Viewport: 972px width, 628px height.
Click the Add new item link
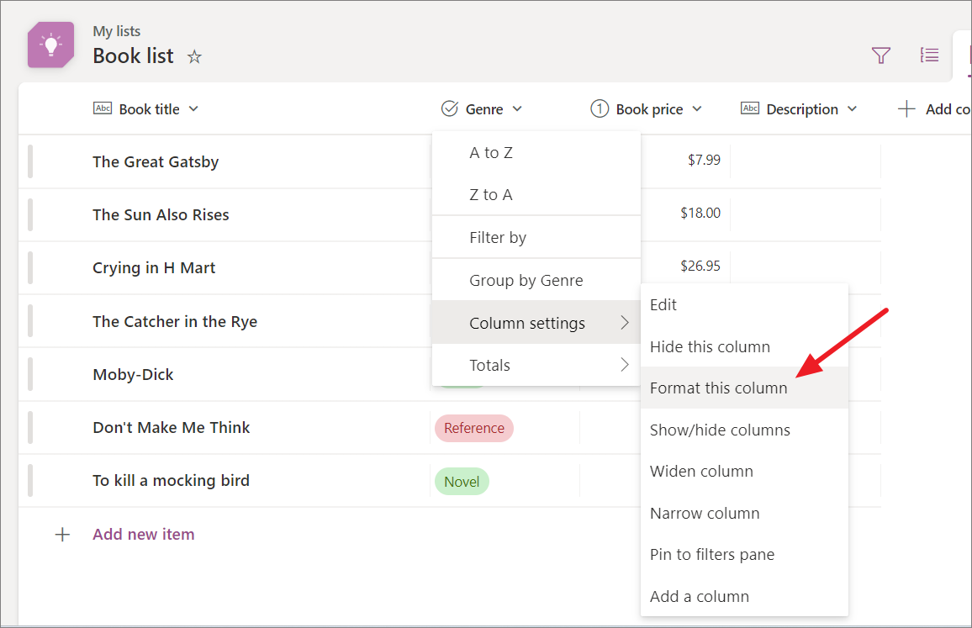point(143,534)
